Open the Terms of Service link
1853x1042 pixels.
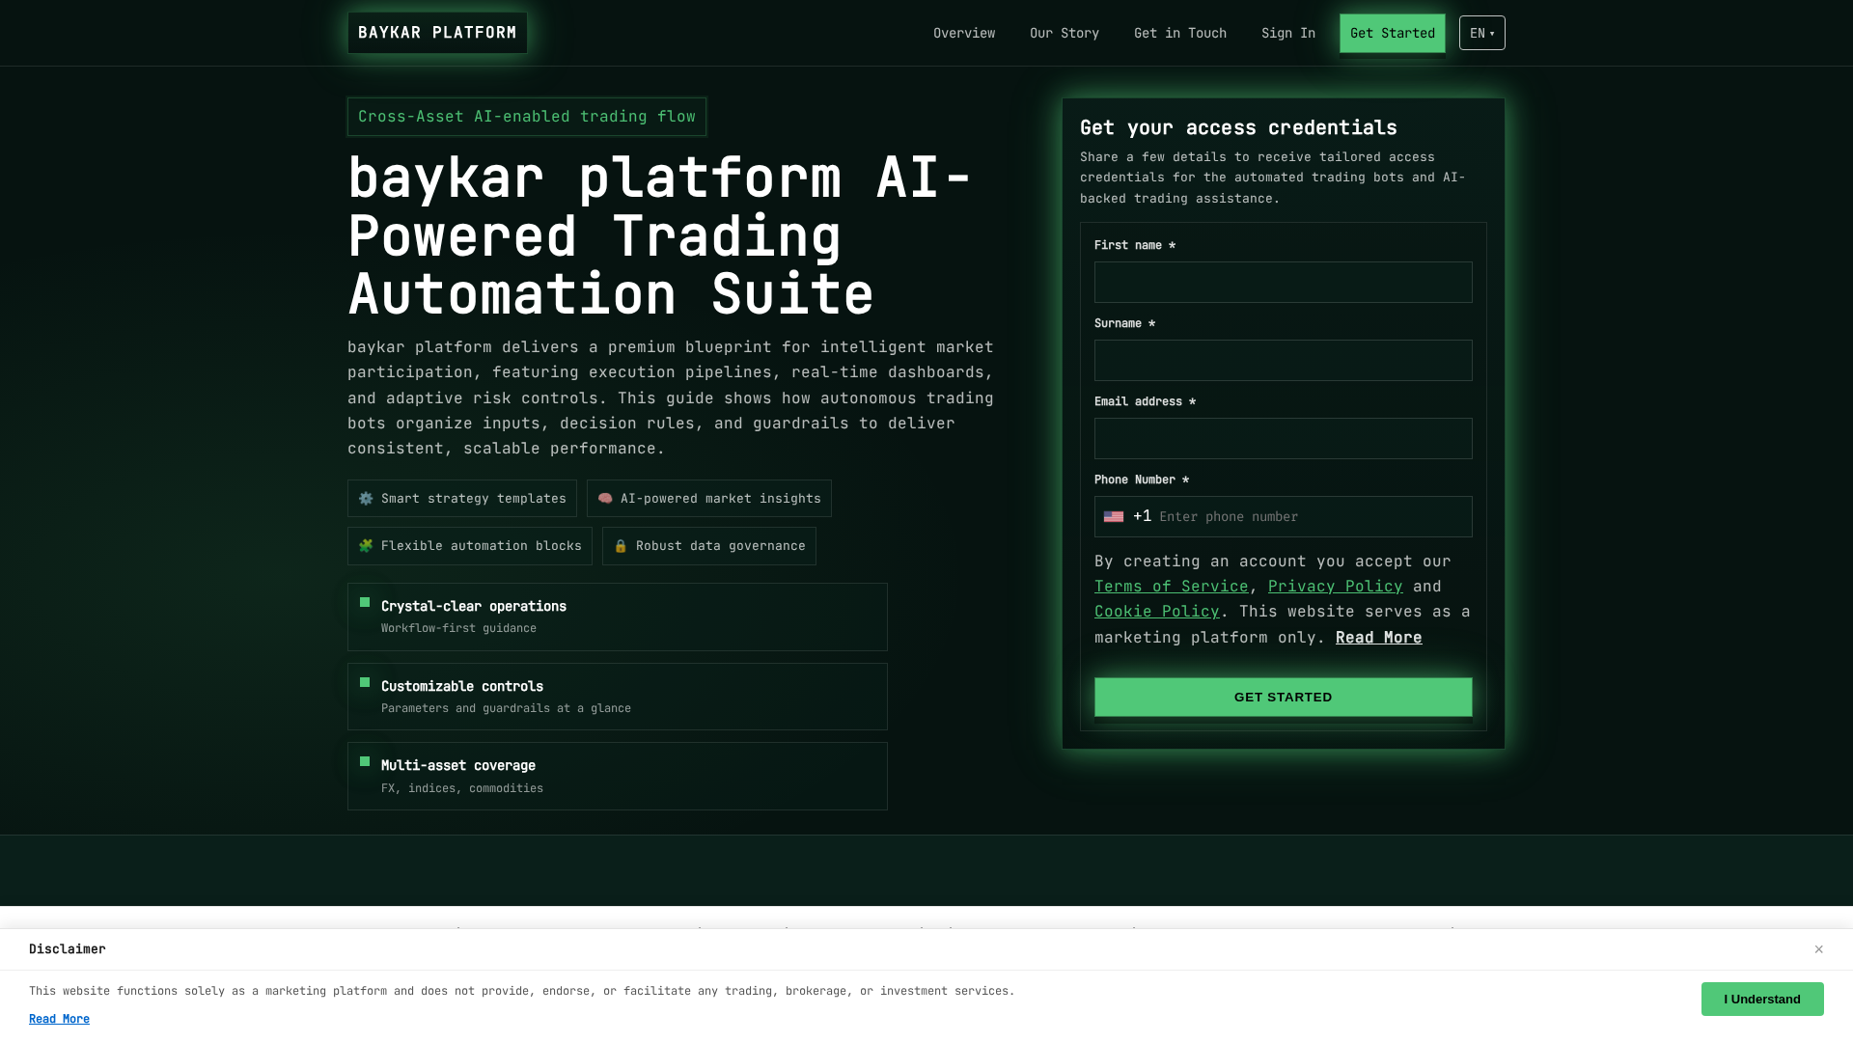pyautogui.click(x=1171, y=587)
